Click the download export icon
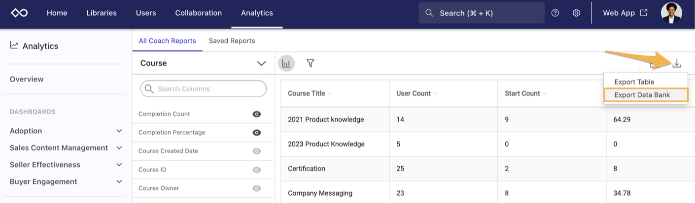This screenshot has width=695, height=203. tap(677, 63)
